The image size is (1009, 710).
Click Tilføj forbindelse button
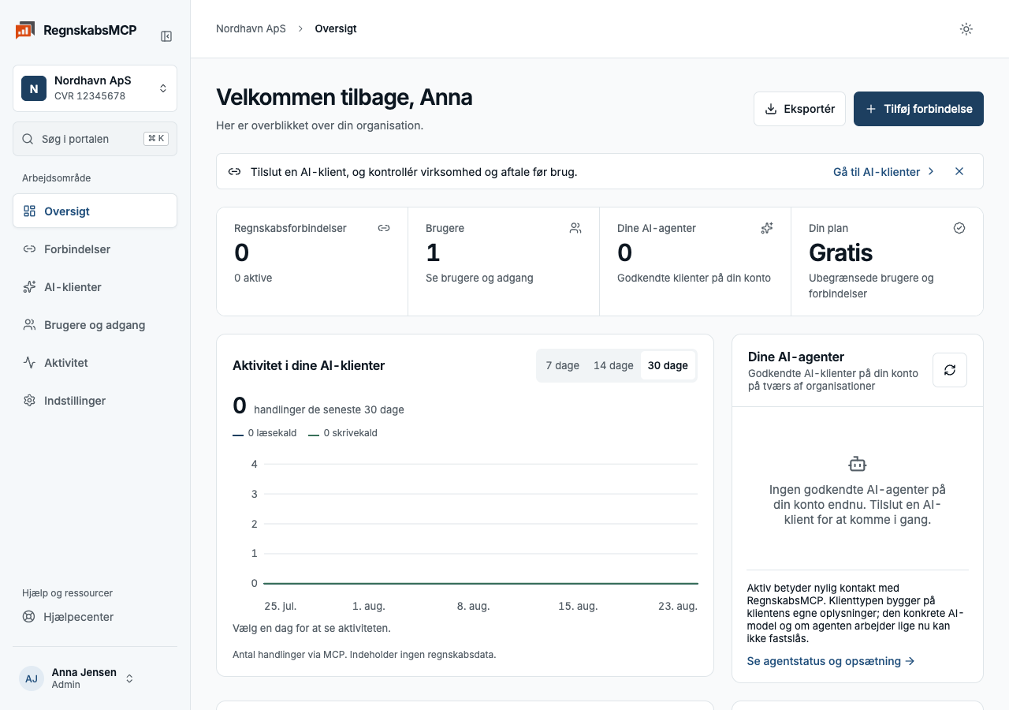click(x=918, y=109)
